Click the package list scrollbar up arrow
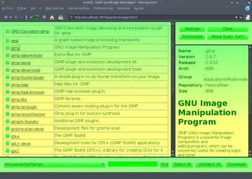This screenshot has height=179, width=252. (172, 24)
